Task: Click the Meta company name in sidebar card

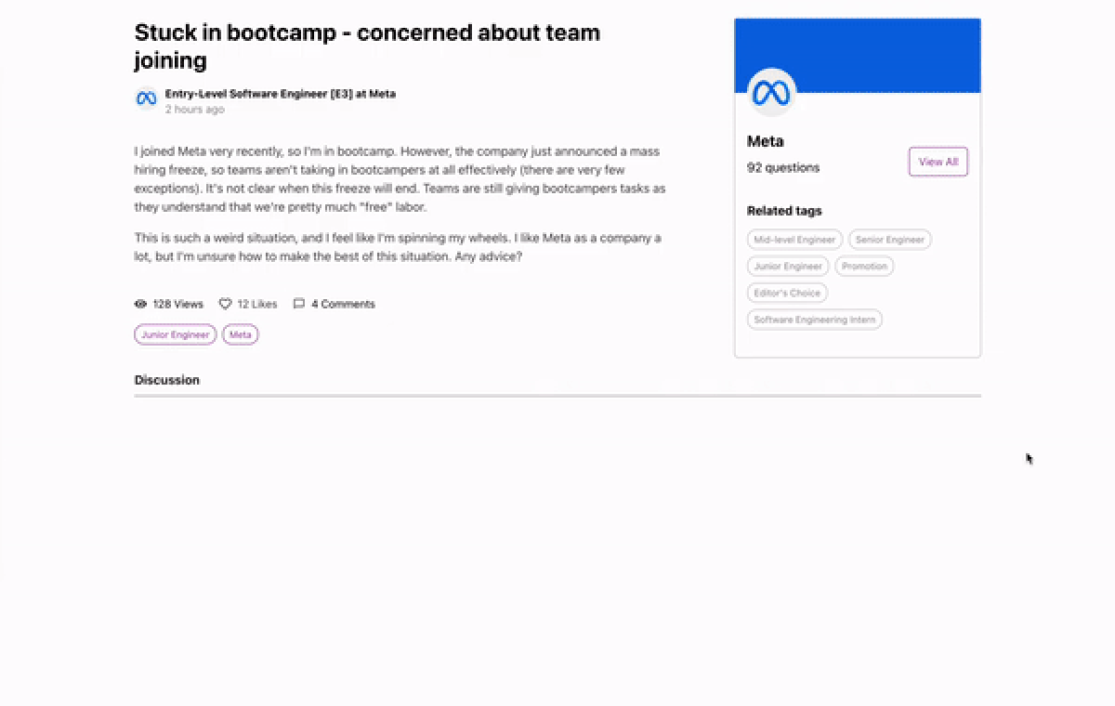Action: [x=766, y=141]
